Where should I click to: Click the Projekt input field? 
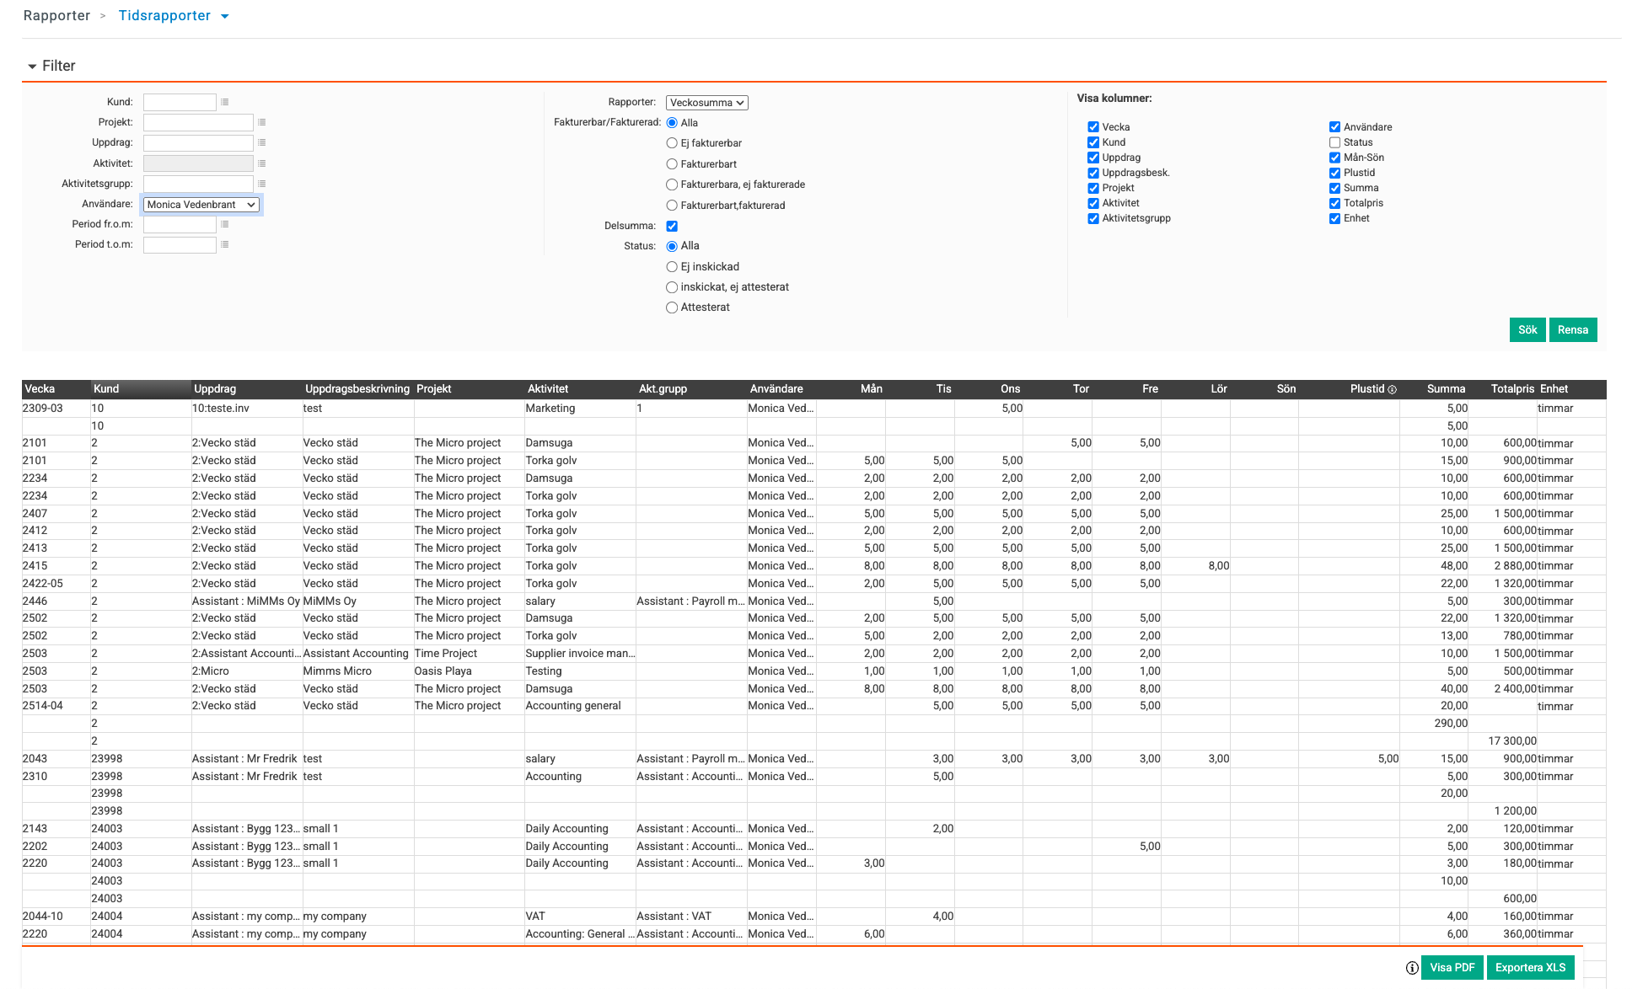tap(198, 122)
